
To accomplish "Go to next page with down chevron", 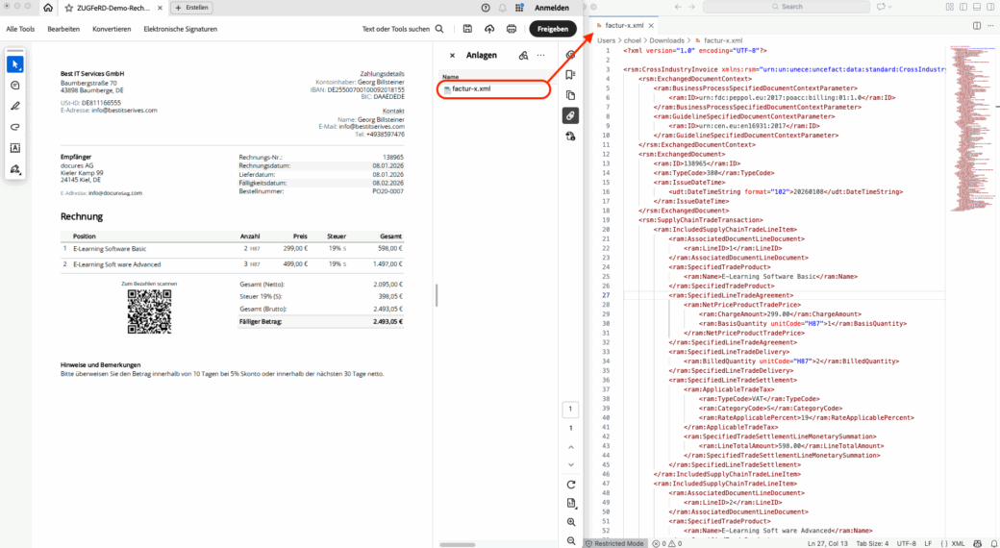I will point(571,464).
